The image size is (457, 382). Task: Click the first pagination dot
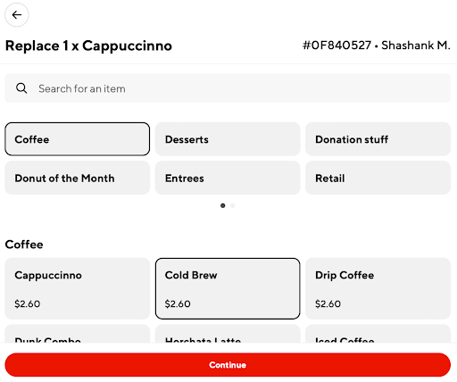pyautogui.click(x=223, y=205)
